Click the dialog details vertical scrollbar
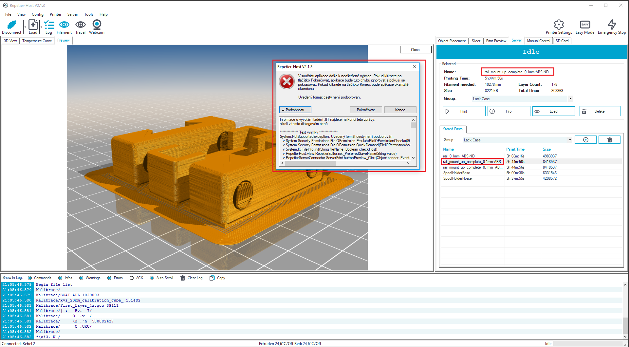 click(x=413, y=139)
